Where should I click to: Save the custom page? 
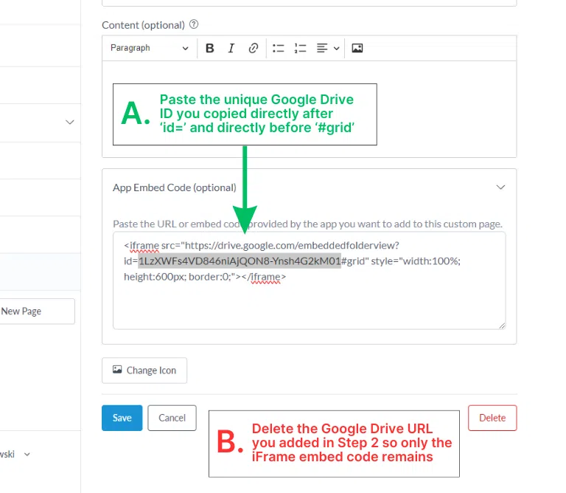122,418
